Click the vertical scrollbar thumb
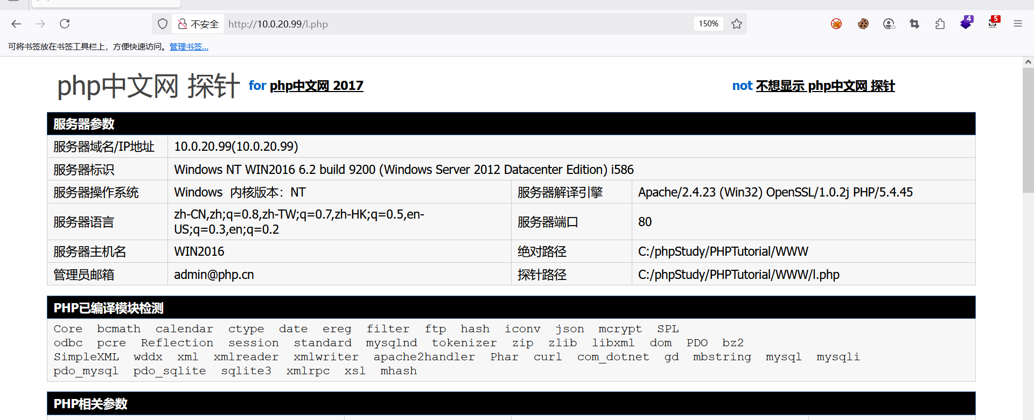The image size is (1034, 420). [1028, 130]
